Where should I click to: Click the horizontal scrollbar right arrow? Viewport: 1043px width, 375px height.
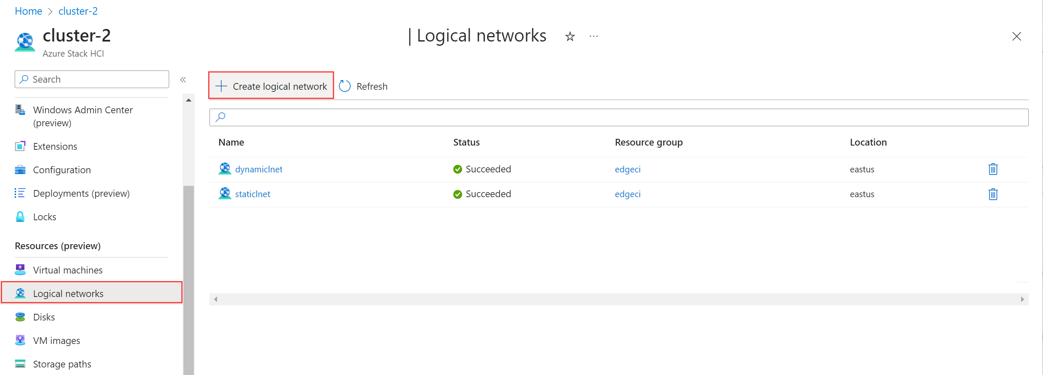coord(1022,299)
